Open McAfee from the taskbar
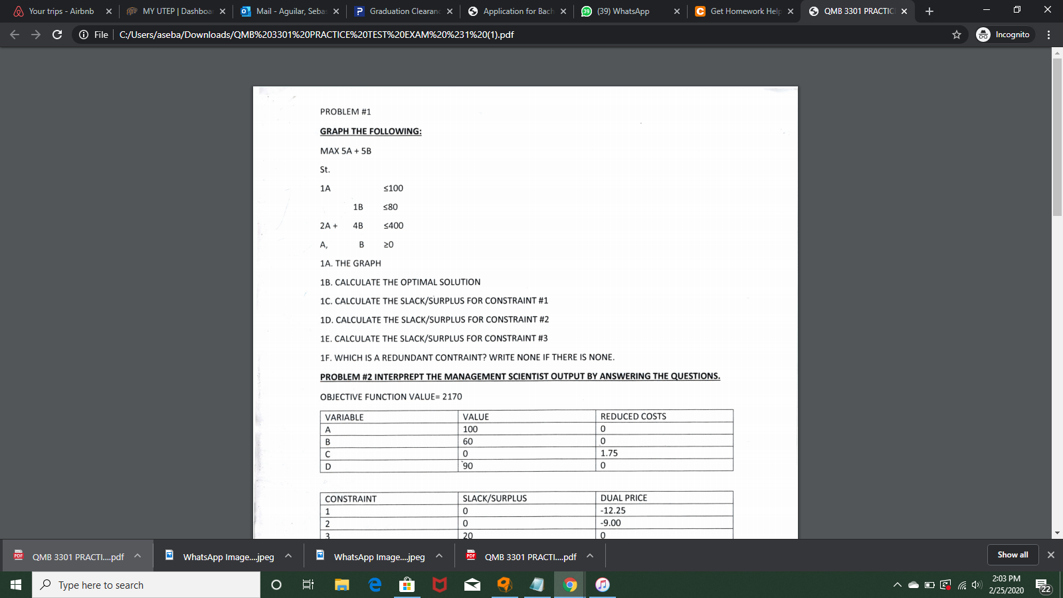 pyautogui.click(x=439, y=585)
